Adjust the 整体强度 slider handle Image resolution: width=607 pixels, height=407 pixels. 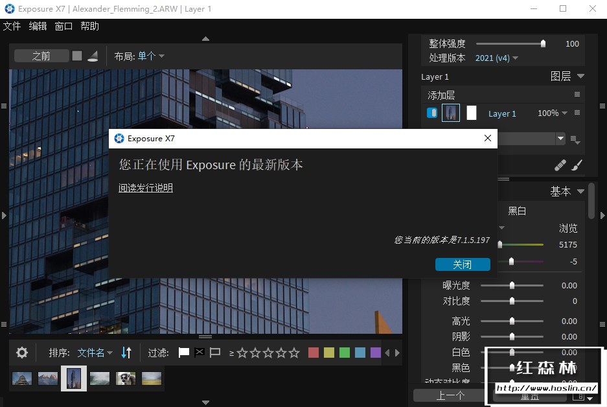coord(543,44)
